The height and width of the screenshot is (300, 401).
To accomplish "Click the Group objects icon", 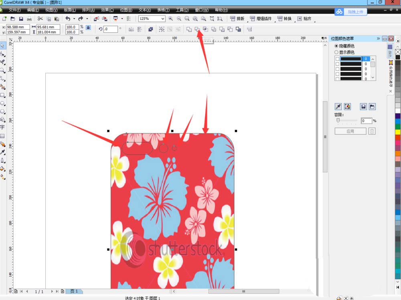I will click(x=162, y=29).
